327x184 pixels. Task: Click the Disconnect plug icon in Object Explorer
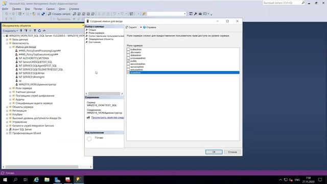click(26, 31)
